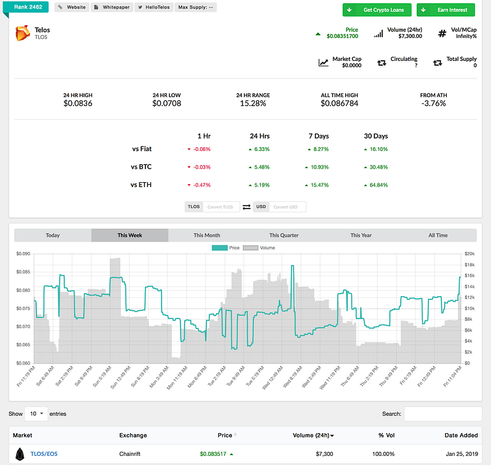Click the Volume (24hr) bars icon

(378, 34)
